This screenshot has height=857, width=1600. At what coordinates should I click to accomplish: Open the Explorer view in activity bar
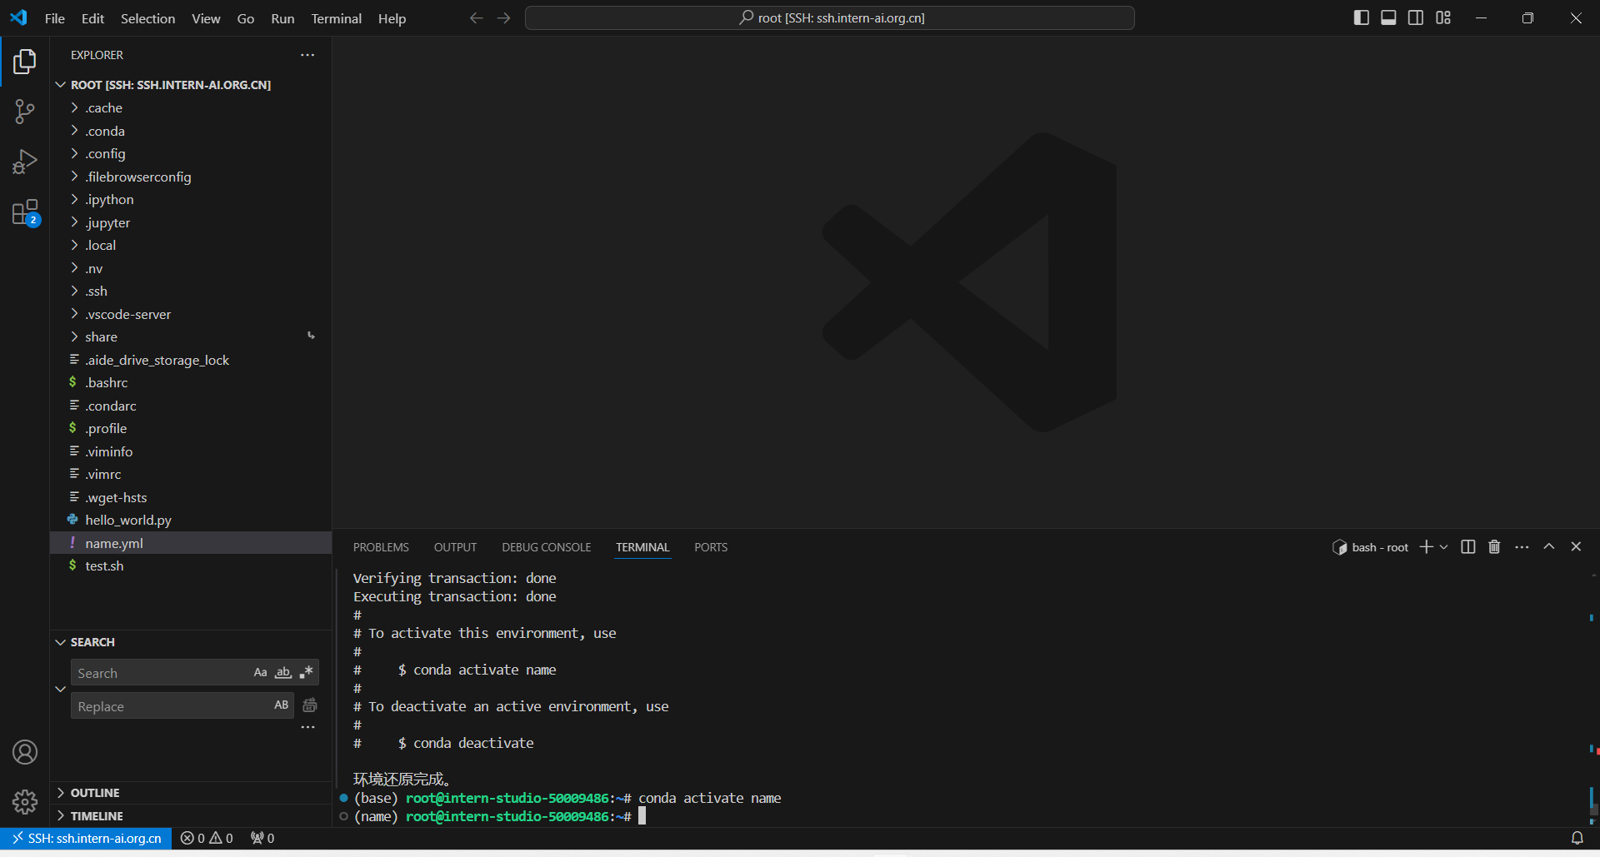(x=25, y=62)
